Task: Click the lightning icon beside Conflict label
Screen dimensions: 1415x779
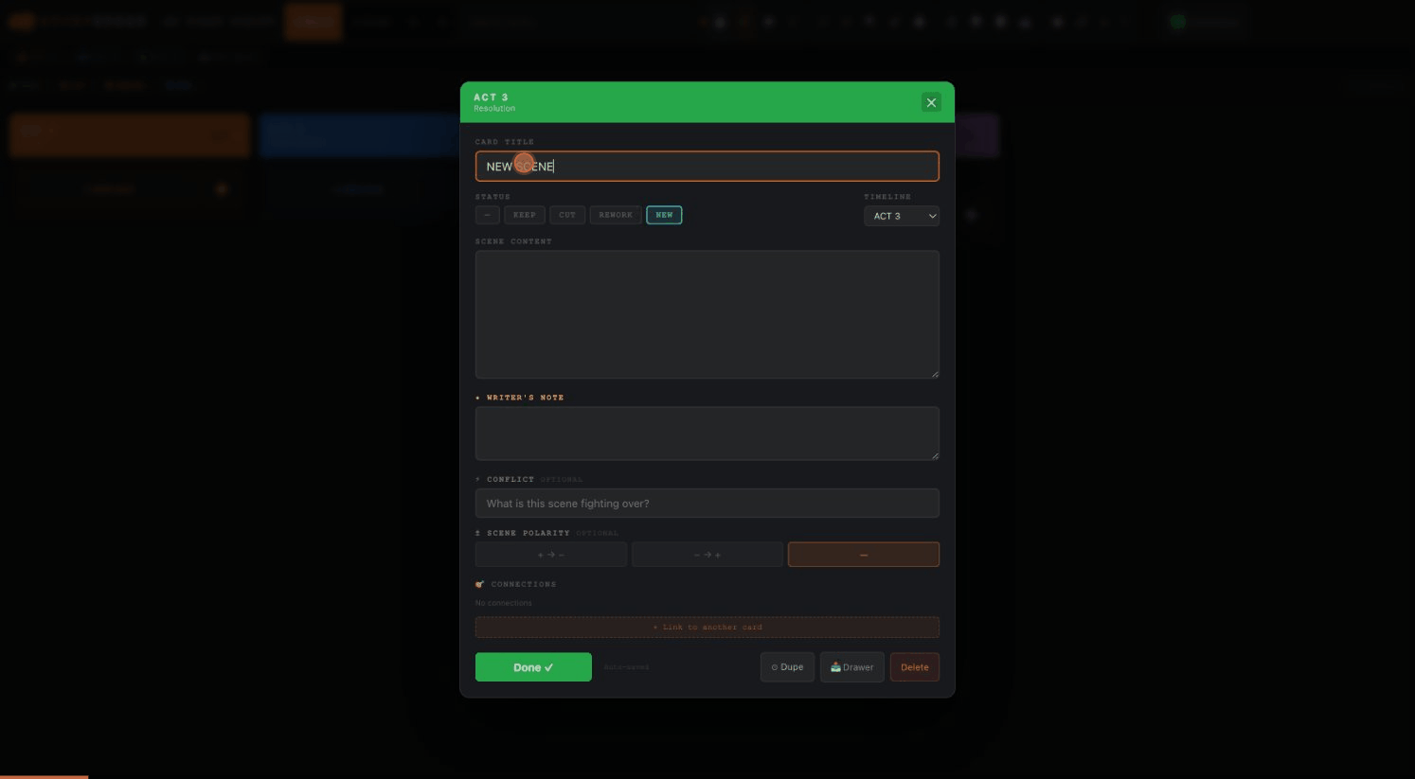Action: [x=478, y=480]
